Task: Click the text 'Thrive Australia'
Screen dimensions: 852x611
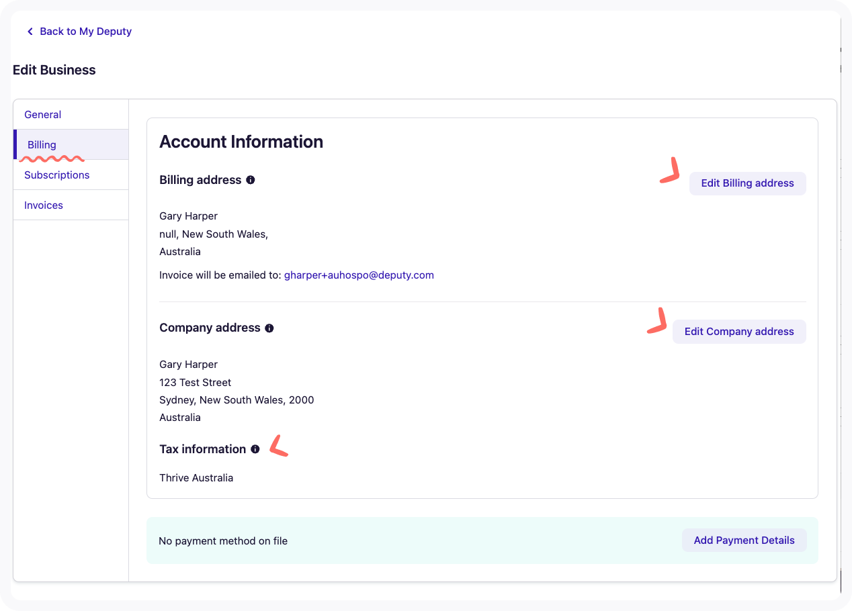Action: pyautogui.click(x=196, y=478)
